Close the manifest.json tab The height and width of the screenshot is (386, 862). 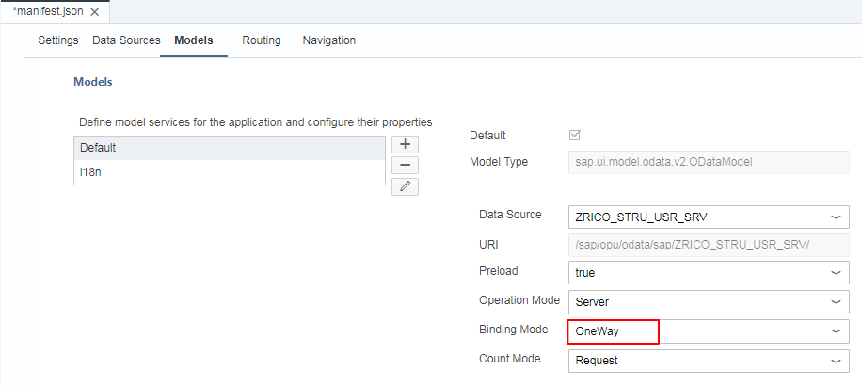(94, 12)
